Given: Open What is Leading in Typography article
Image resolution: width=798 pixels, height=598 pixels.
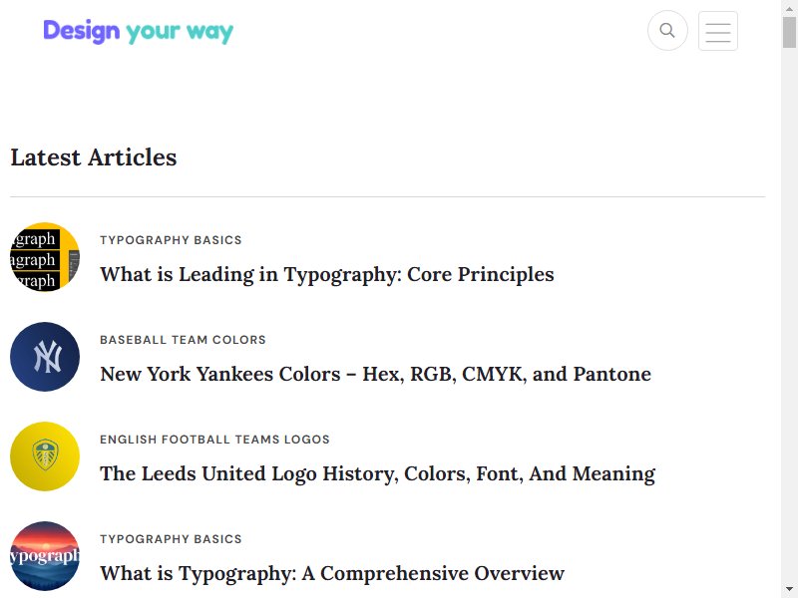Looking at the screenshot, I should [x=327, y=275].
